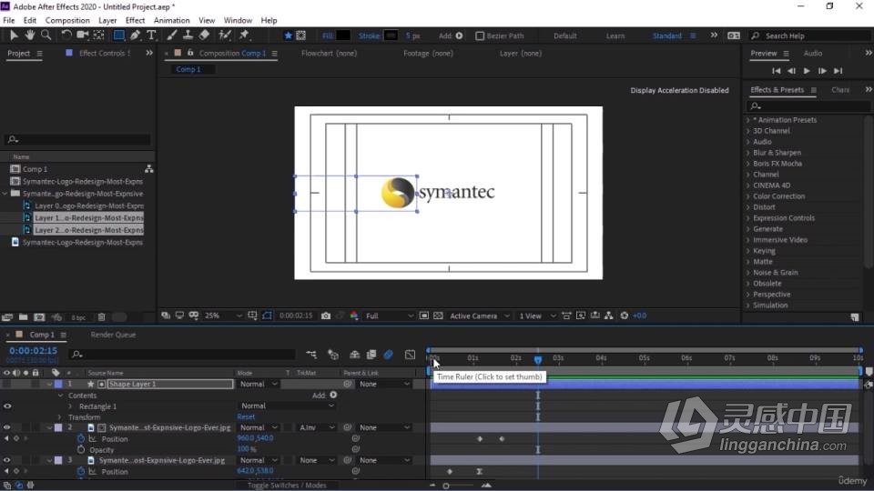Select the Clone Stamp tool
Screen dimensions: 874x491
pyautogui.click(x=188, y=35)
